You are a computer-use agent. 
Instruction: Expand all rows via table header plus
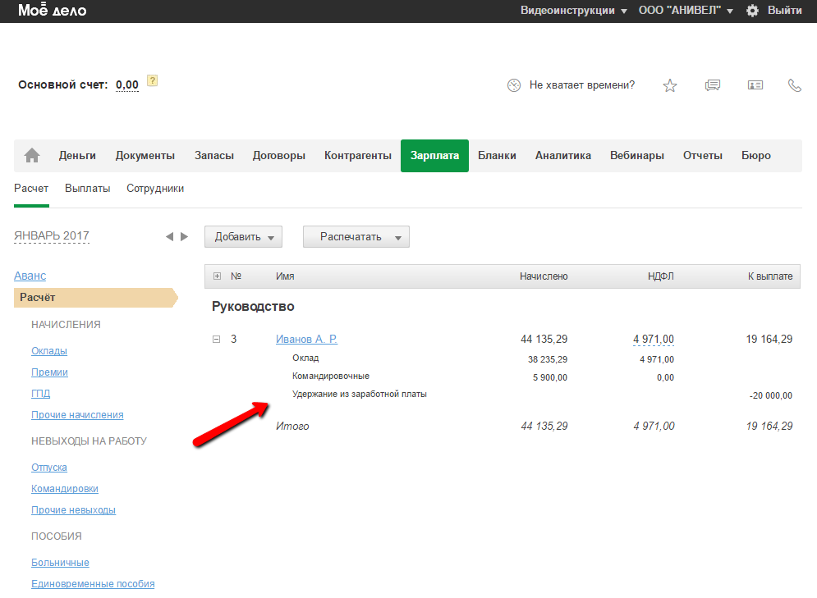(217, 276)
